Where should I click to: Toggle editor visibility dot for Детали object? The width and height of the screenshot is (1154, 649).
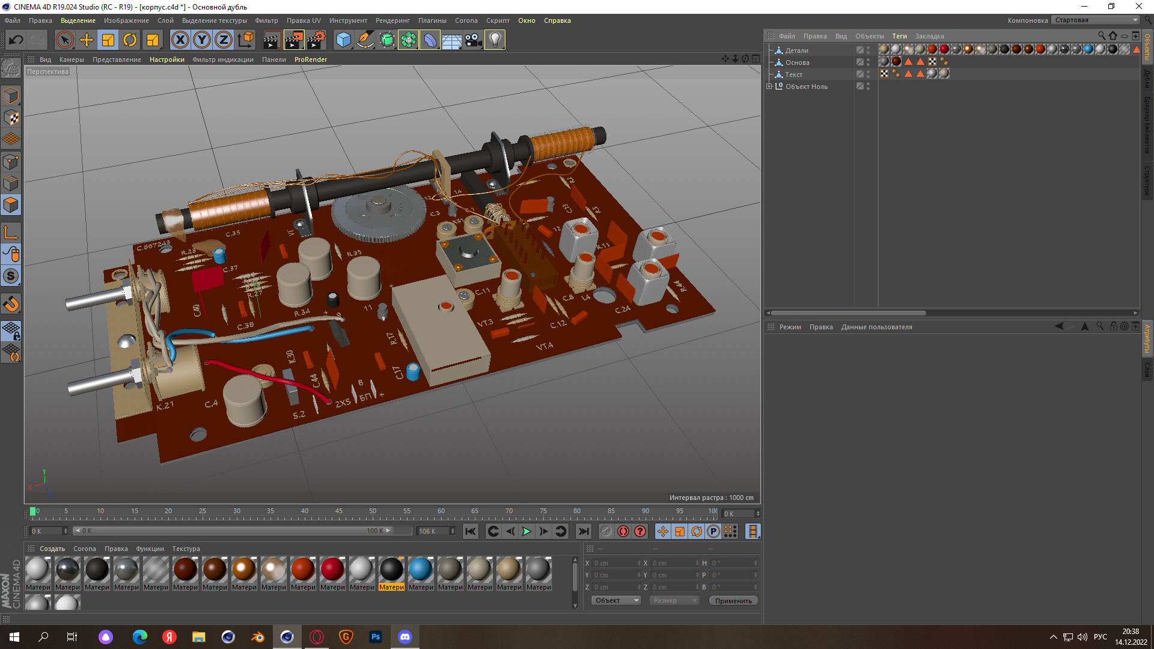pyautogui.click(x=868, y=49)
